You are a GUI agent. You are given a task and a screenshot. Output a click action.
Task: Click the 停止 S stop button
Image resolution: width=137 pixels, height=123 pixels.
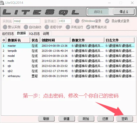pyautogui.click(x=124, y=12)
